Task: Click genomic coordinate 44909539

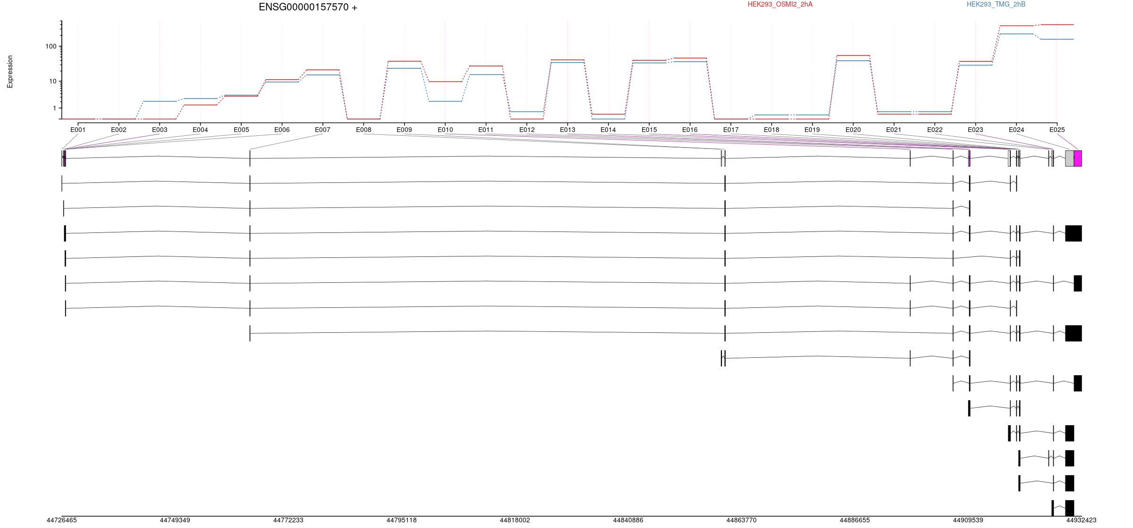Action: (x=968, y=520)
